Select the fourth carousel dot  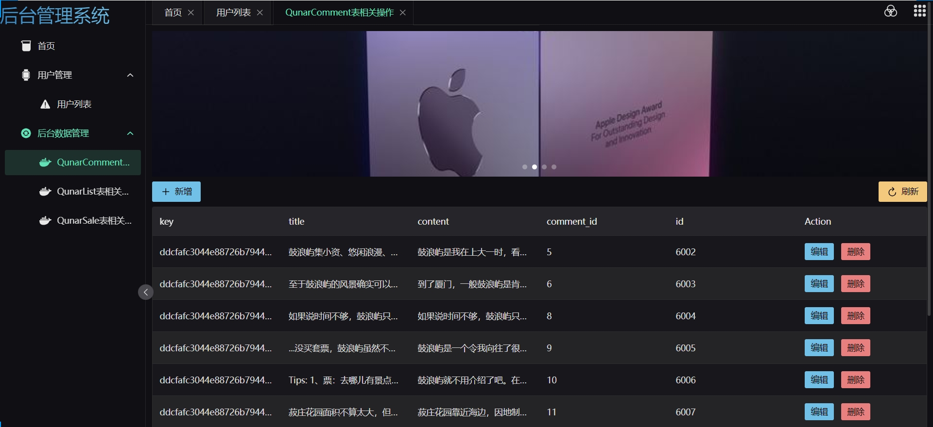554,167
